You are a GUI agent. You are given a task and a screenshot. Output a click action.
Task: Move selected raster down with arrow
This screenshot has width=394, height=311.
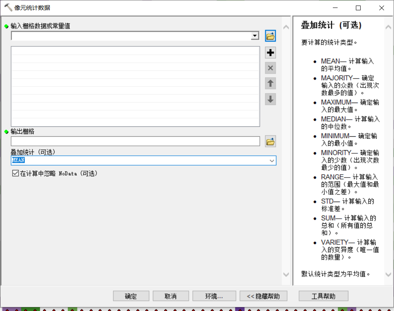pyautogui.click(x=270, y=99)
